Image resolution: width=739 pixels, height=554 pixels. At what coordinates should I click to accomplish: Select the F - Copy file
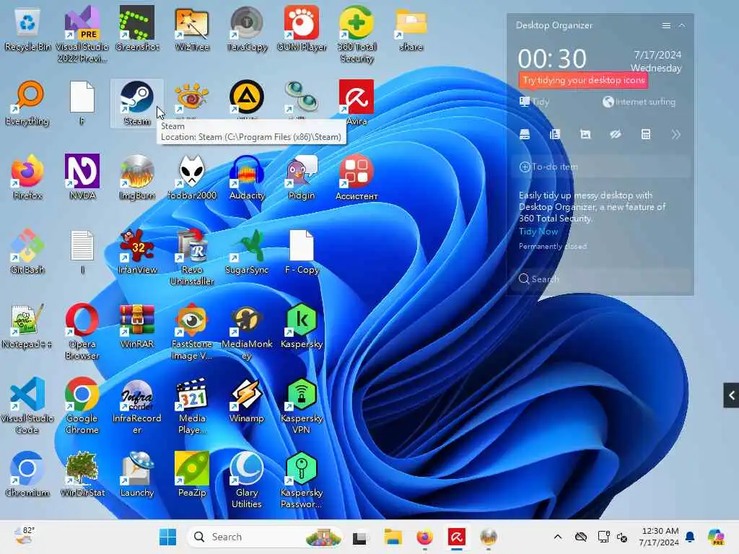point(302,252)
